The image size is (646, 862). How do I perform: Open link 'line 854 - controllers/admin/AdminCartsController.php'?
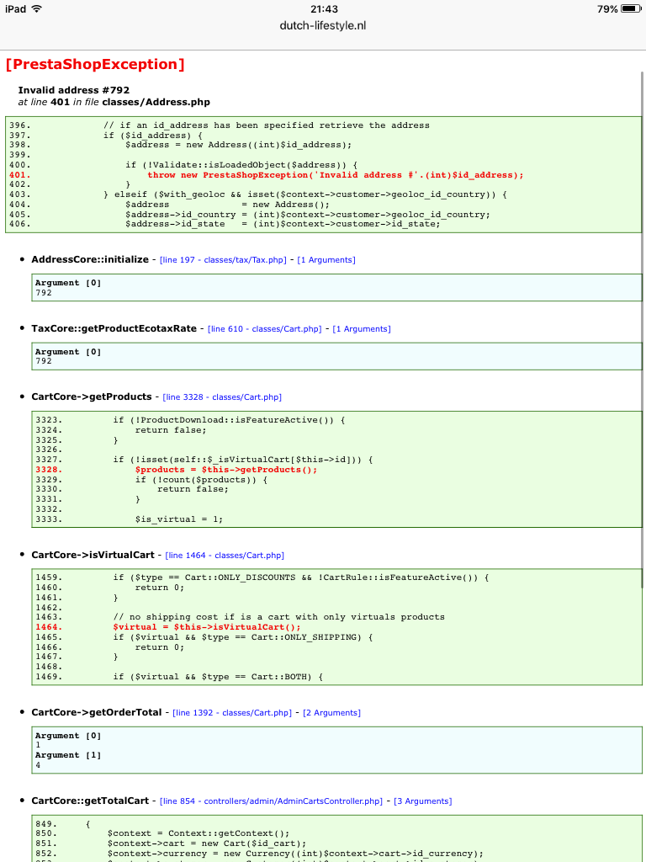click(x=272, y=801)
